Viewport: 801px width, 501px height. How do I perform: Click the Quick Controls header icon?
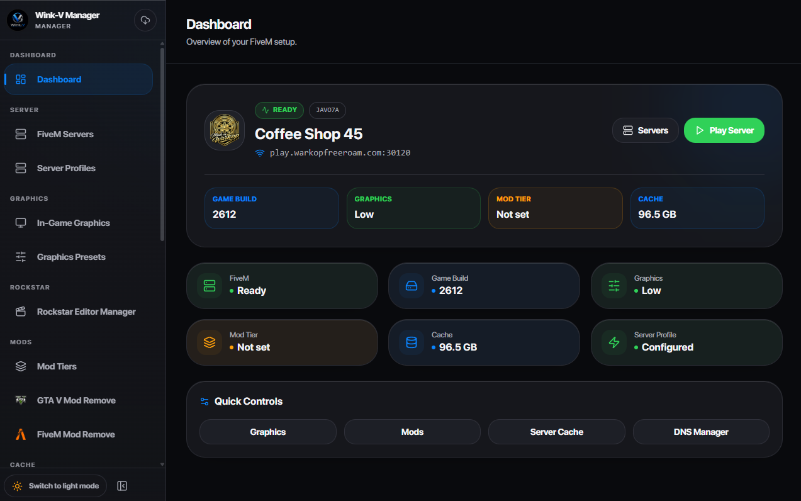click(204, 402)
